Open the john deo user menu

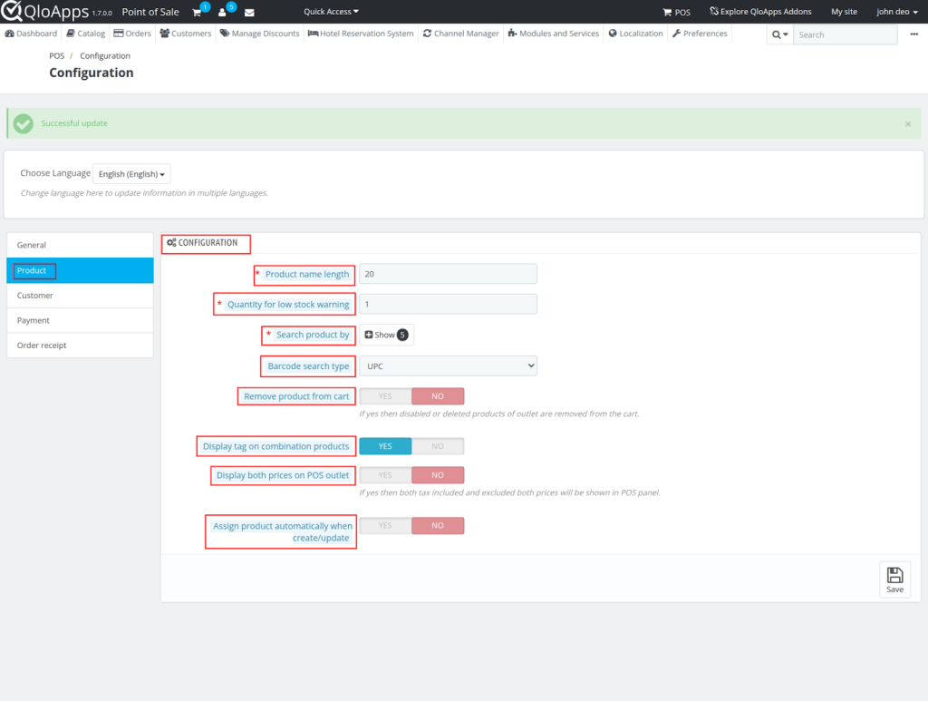click(896, 11)
